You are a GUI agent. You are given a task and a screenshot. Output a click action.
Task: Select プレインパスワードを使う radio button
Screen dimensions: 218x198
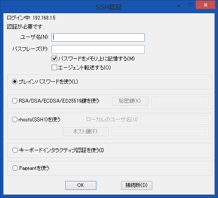pyautogui.click(x=15, y=82)
